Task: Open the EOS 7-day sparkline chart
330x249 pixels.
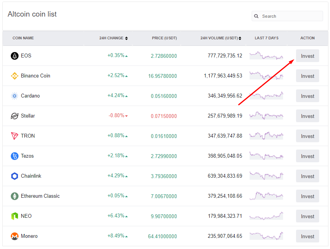Action: point(266,56)
